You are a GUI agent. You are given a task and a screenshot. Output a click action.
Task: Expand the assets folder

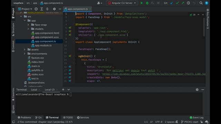25,50
